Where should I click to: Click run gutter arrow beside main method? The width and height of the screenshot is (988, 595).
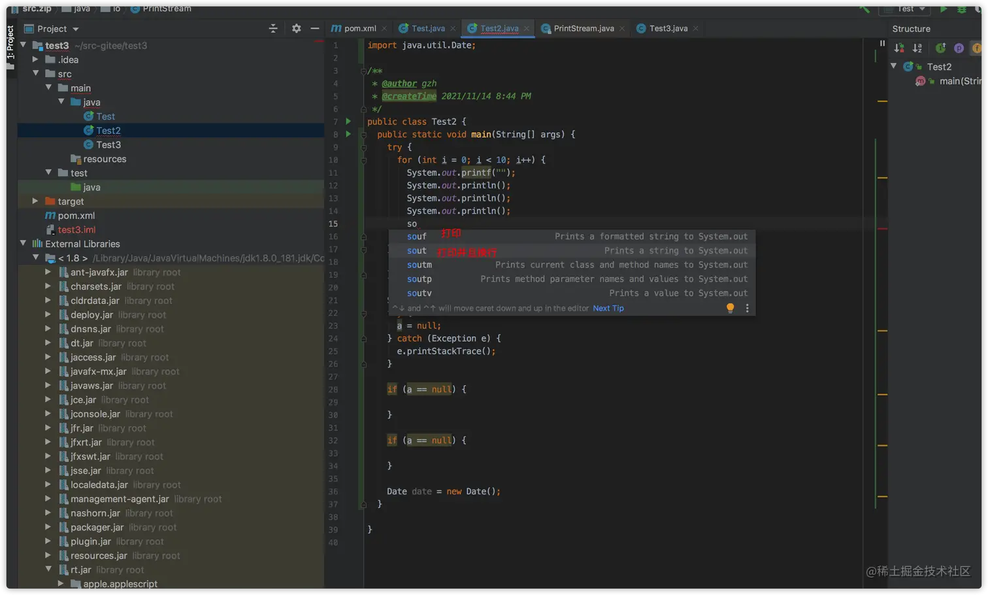pos(348,134)
